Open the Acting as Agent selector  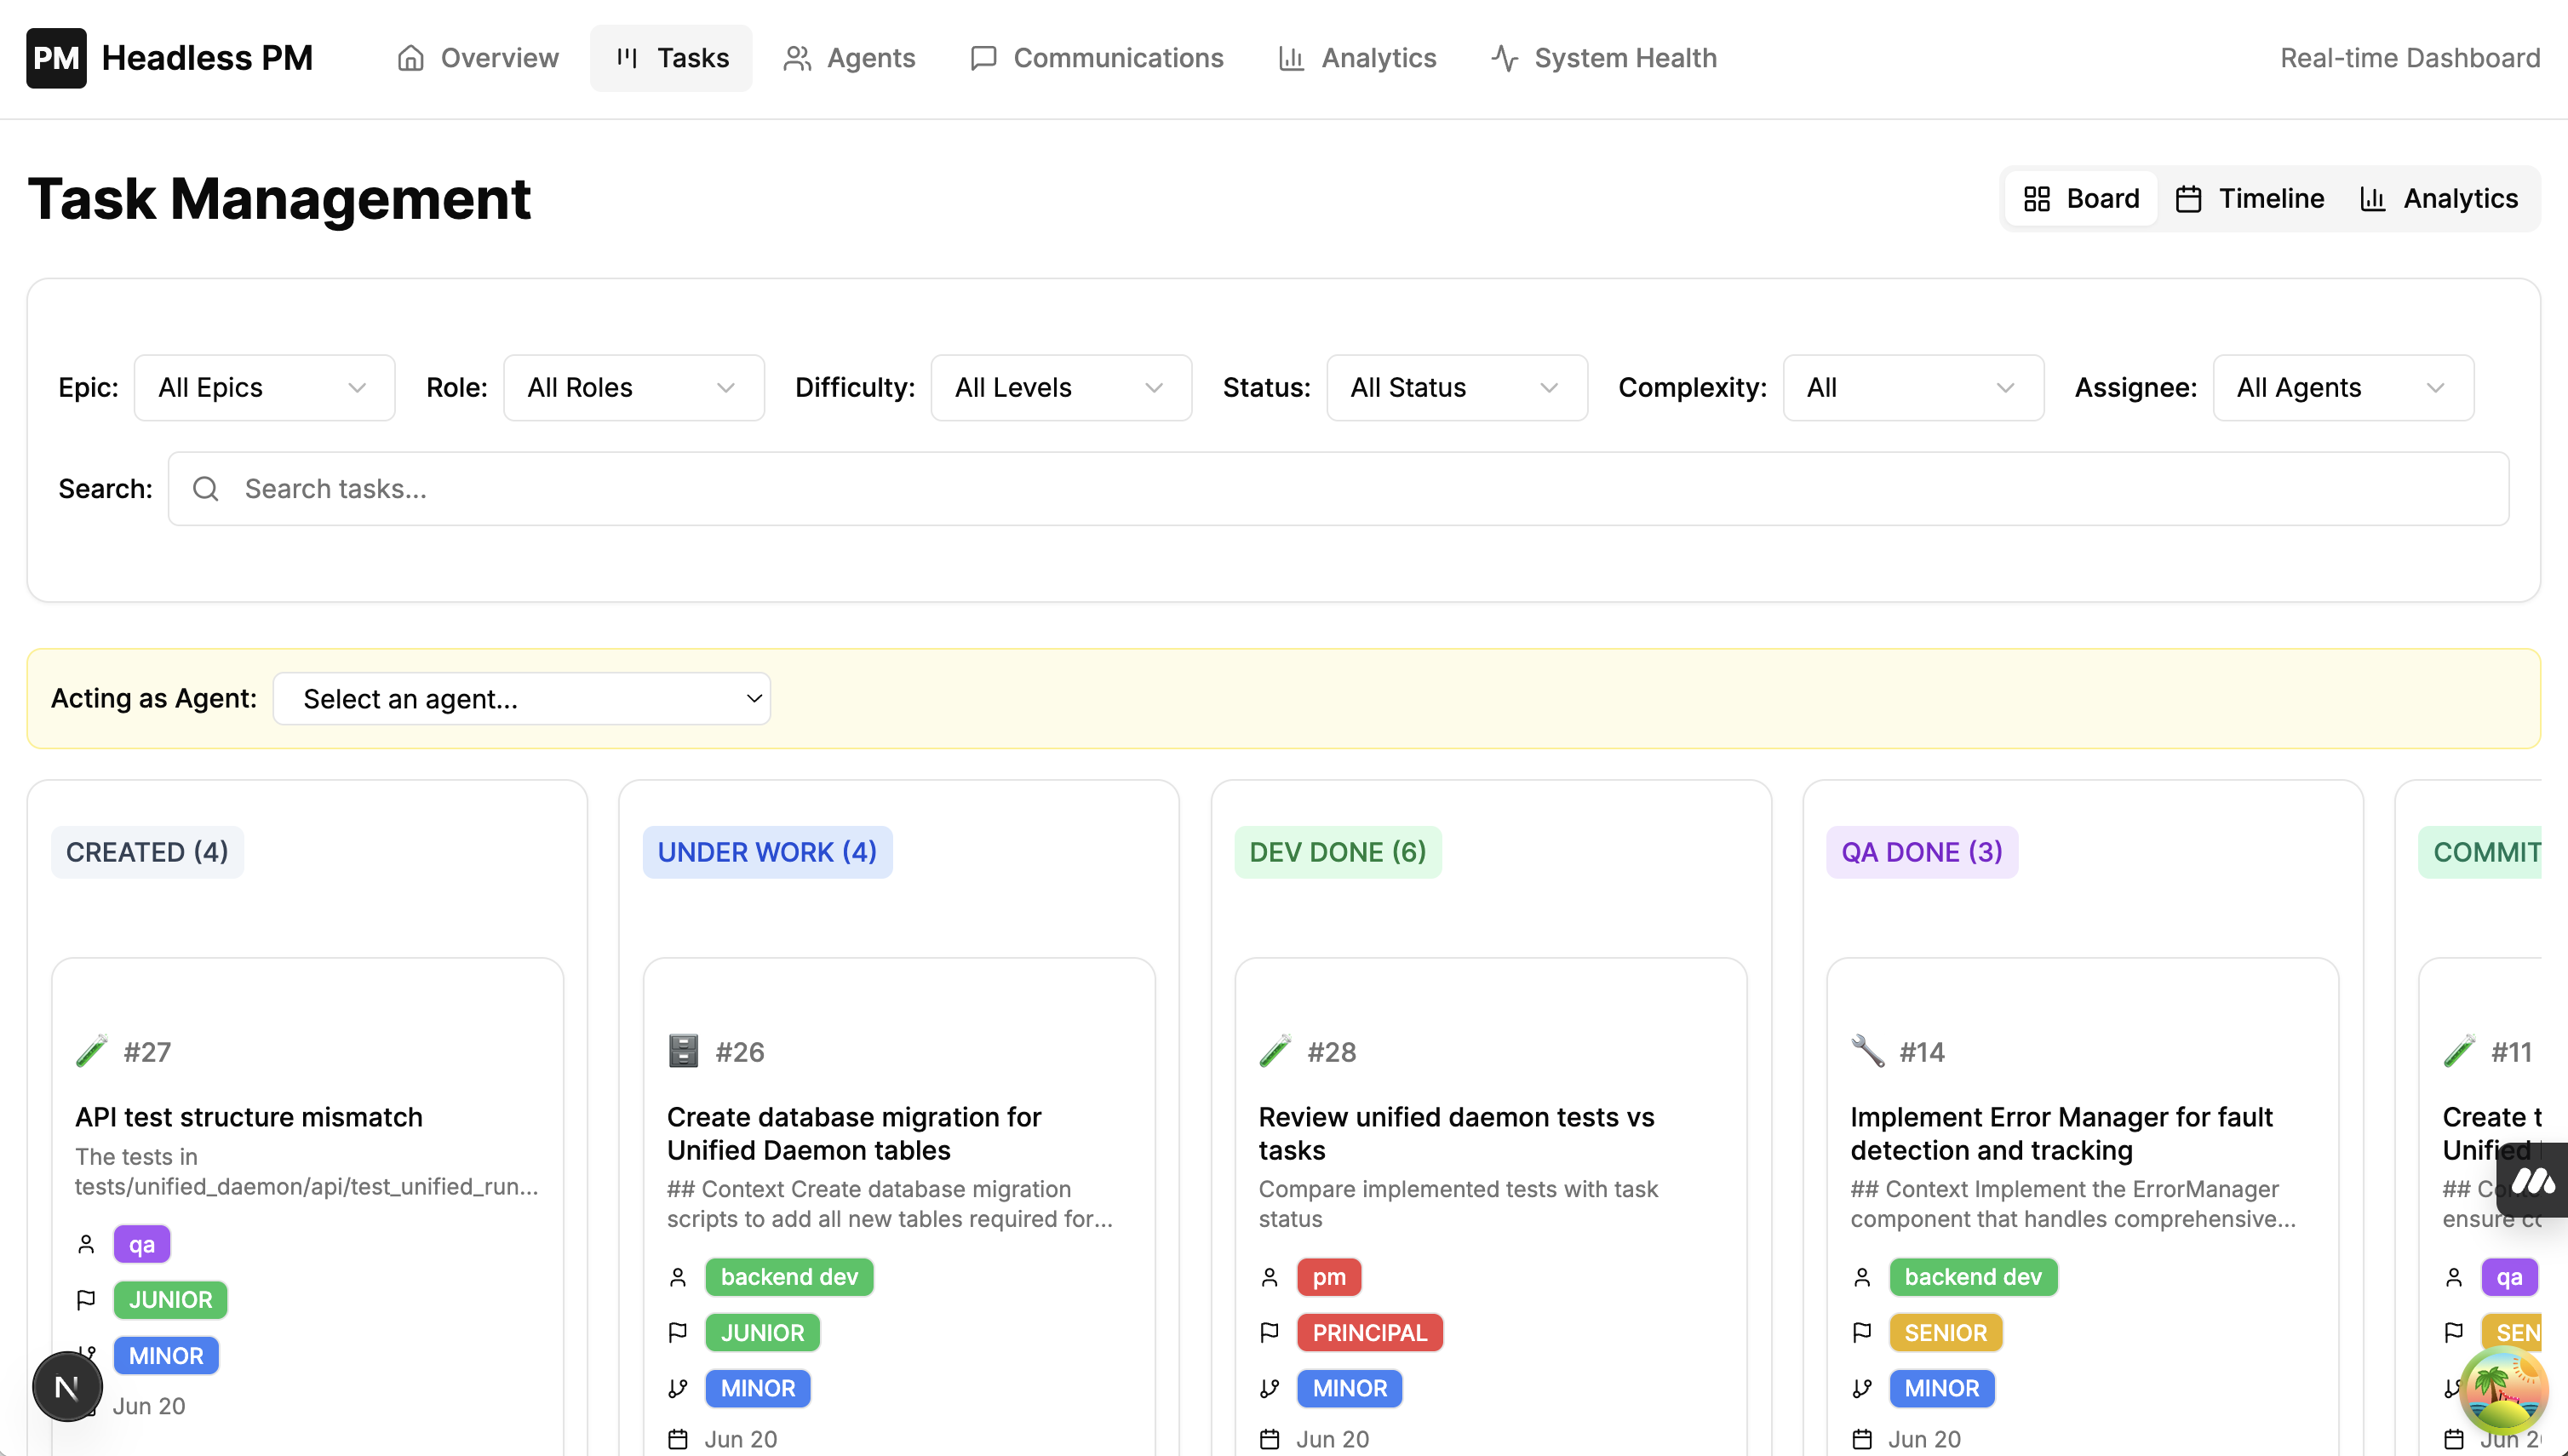click(521, 699)
